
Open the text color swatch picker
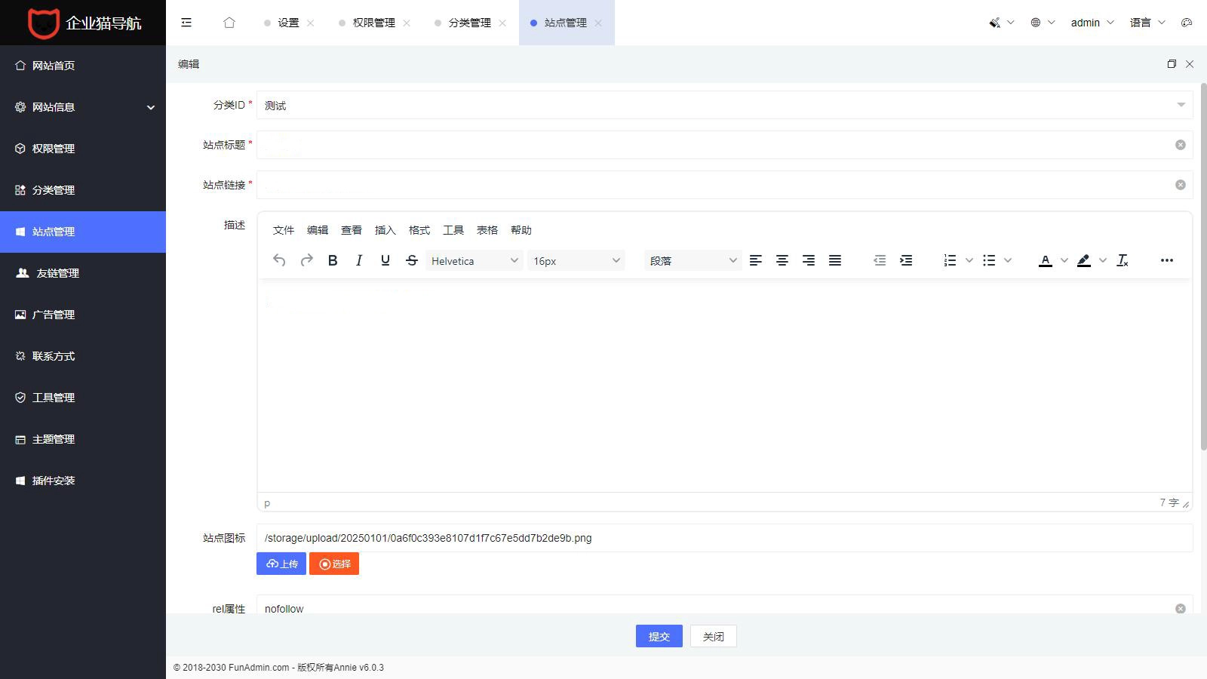(x=1064, y=260)
